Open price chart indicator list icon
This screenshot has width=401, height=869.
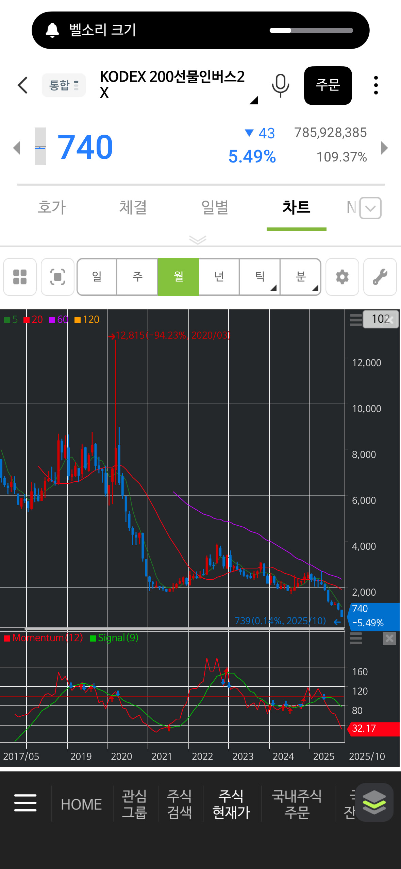[x=356, y=320]
